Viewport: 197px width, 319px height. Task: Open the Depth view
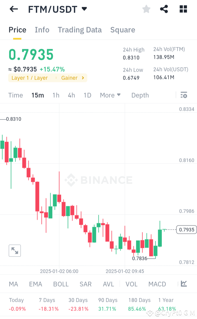pos(140,95)
